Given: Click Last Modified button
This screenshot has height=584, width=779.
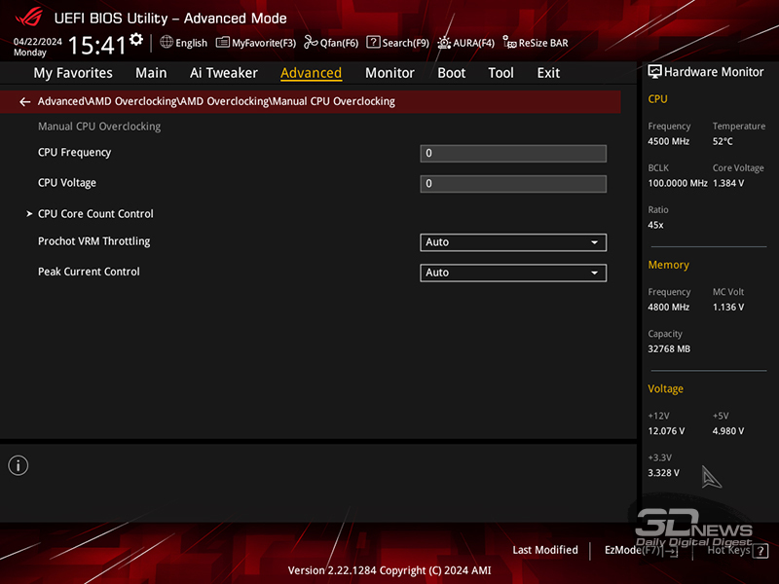Looking at the screenshot, I should click(545, 550).
